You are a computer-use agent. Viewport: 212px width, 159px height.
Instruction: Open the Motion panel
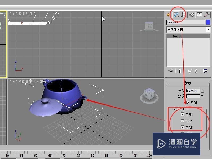192,15
